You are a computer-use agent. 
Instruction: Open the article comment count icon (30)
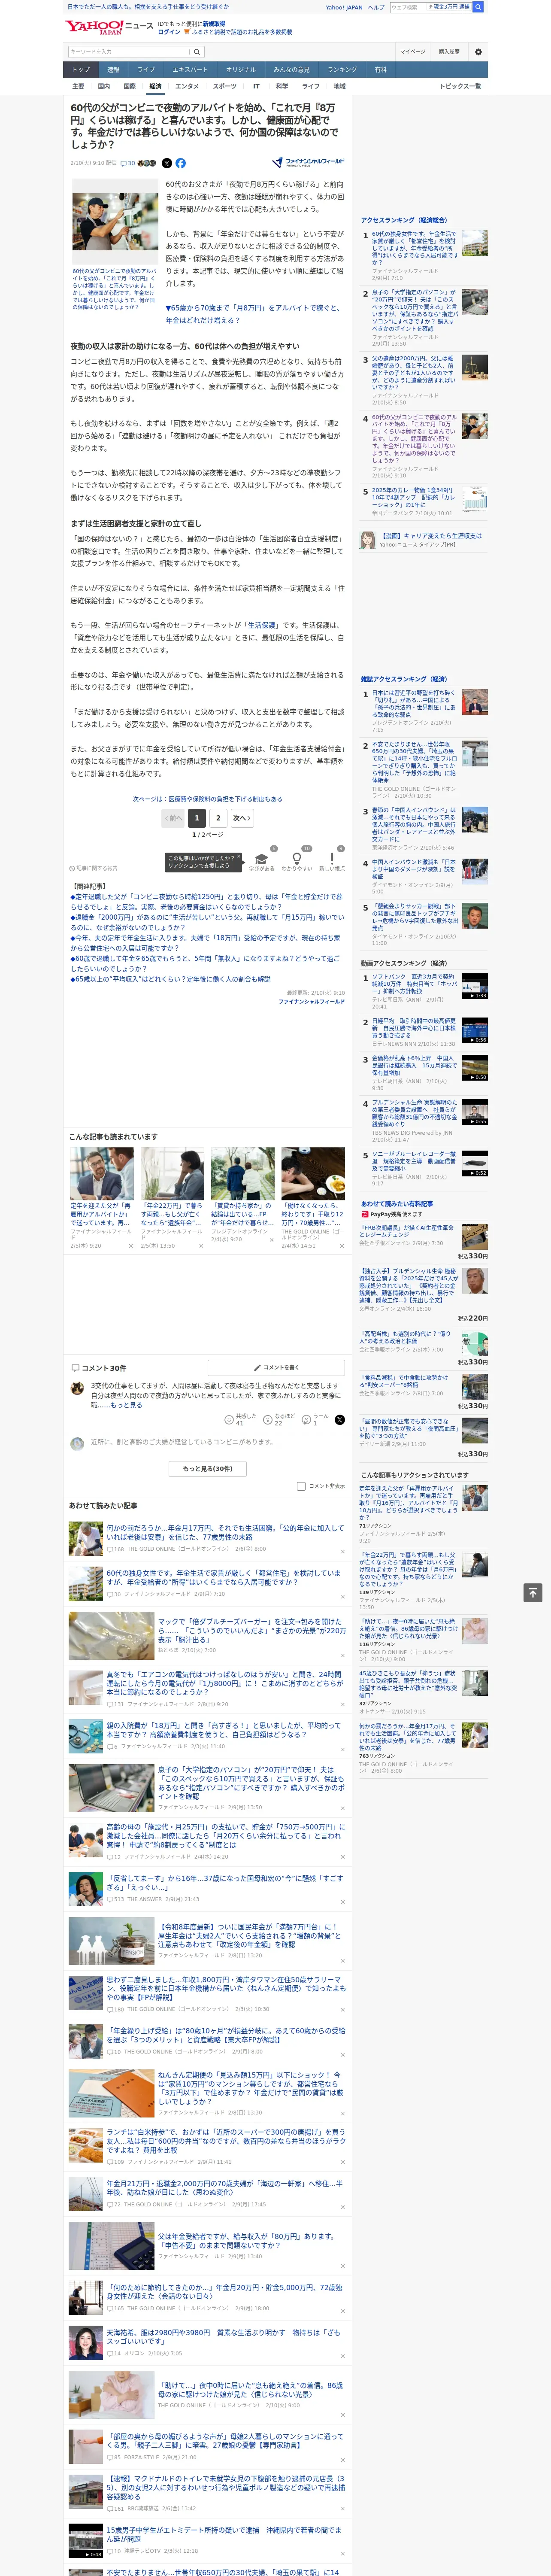128,163
